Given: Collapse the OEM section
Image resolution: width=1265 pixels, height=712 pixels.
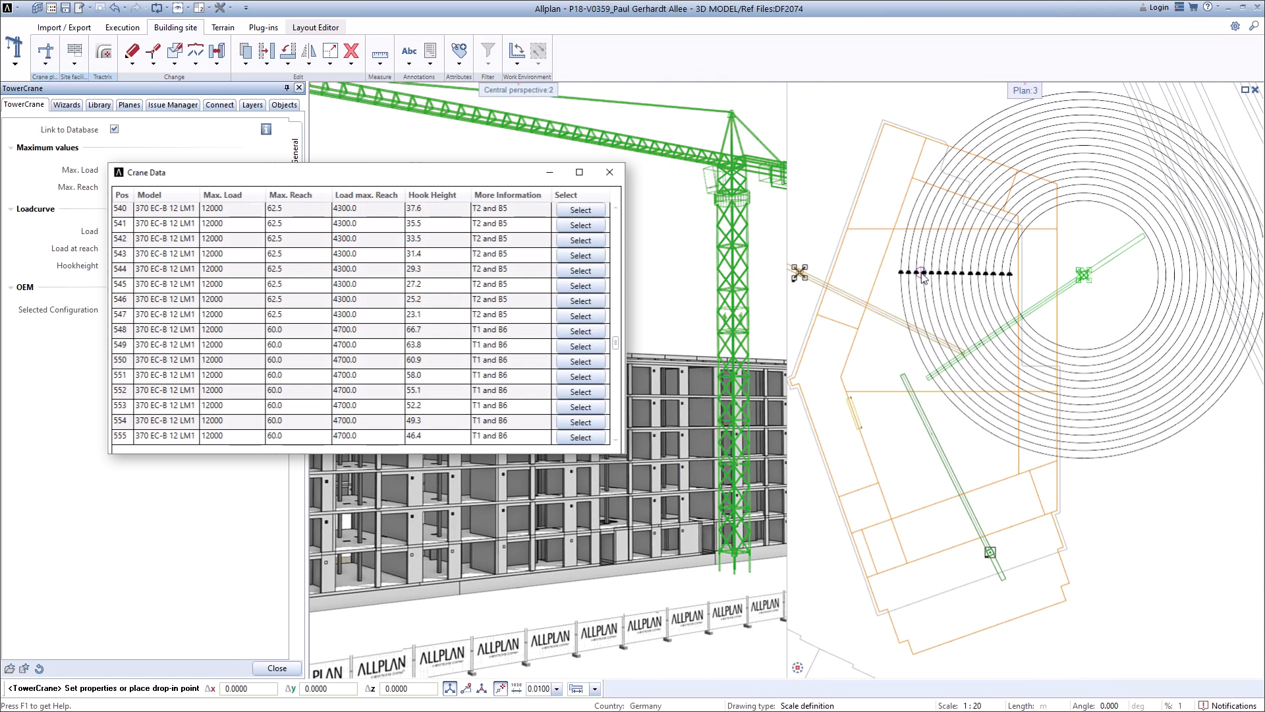Looking at the screenshot, I should [11, 287].
